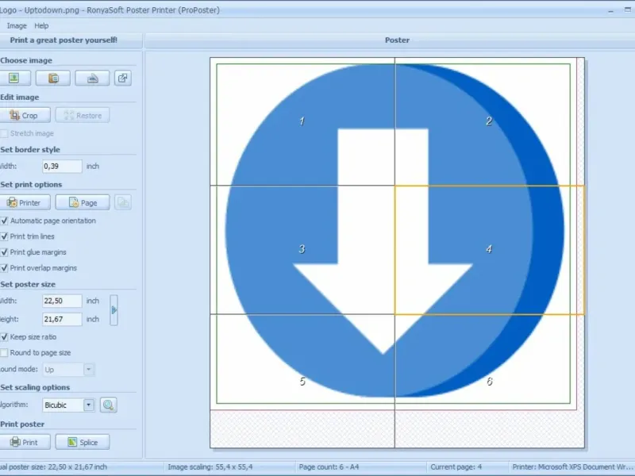Image resolution: width=635 pixels, height=476 pixels.
Task: Minimize the ProPoster window
Action: [x=610, y=11]
